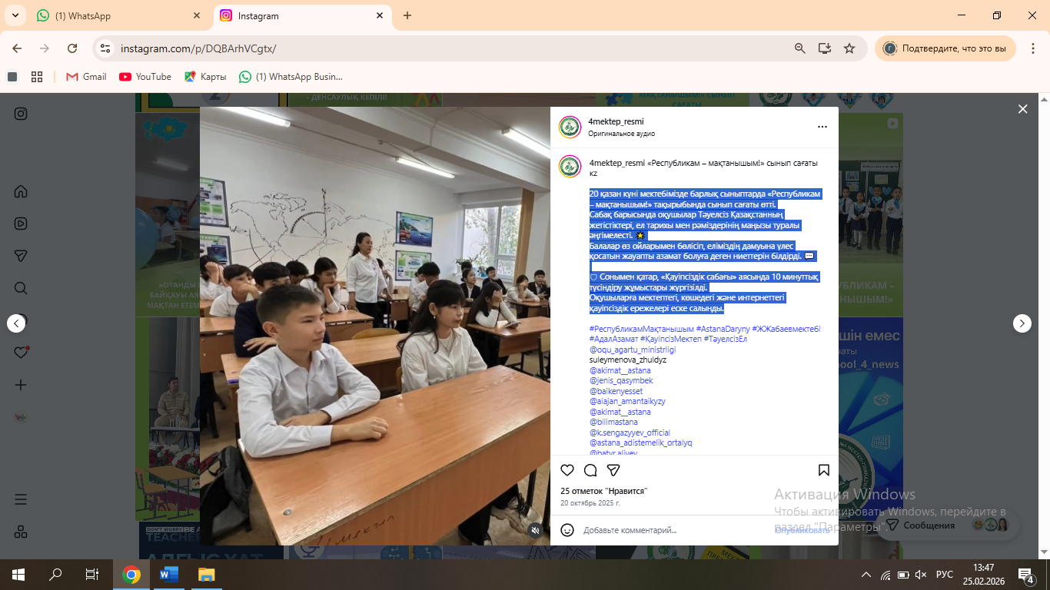Close the post overlay
The height and width of the screenshot is (590, 1050).
coord(1022,109)
